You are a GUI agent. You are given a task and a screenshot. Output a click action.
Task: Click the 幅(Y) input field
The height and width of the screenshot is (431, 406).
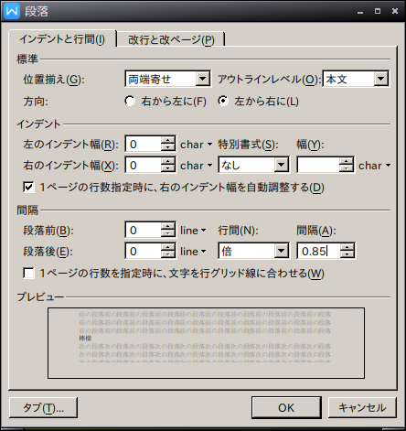click(318, 165)
